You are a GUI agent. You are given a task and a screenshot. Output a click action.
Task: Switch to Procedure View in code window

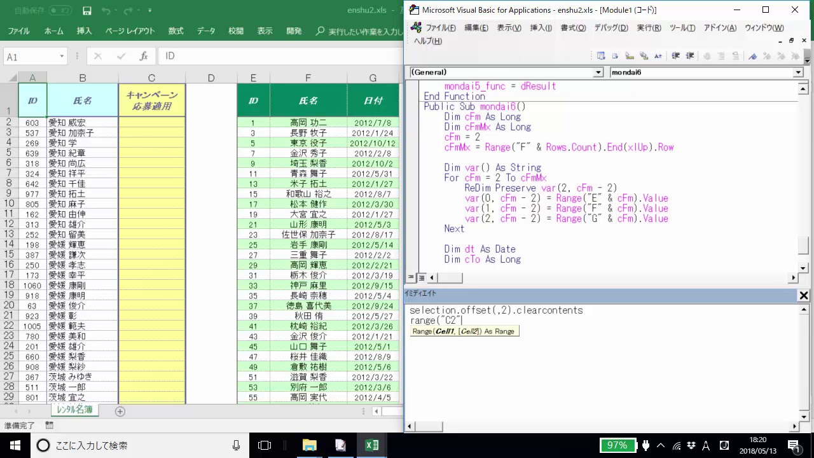coord(411,278)
